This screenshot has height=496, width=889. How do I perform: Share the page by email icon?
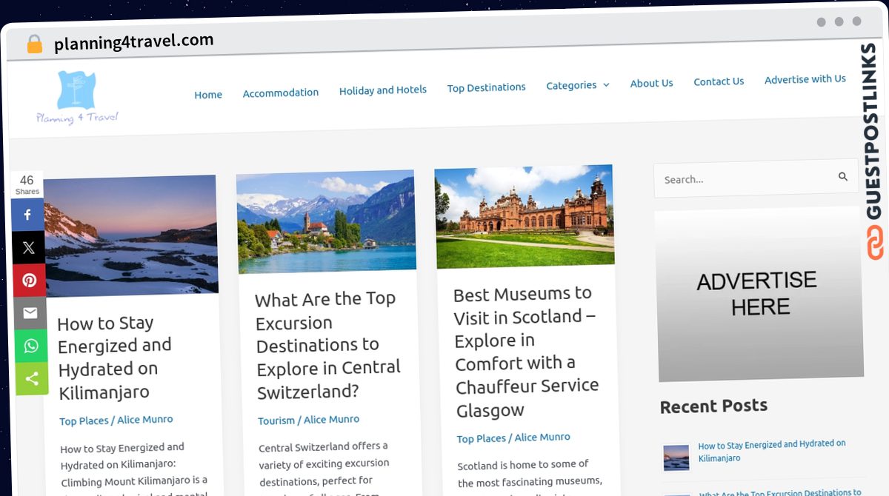[30, 313]
